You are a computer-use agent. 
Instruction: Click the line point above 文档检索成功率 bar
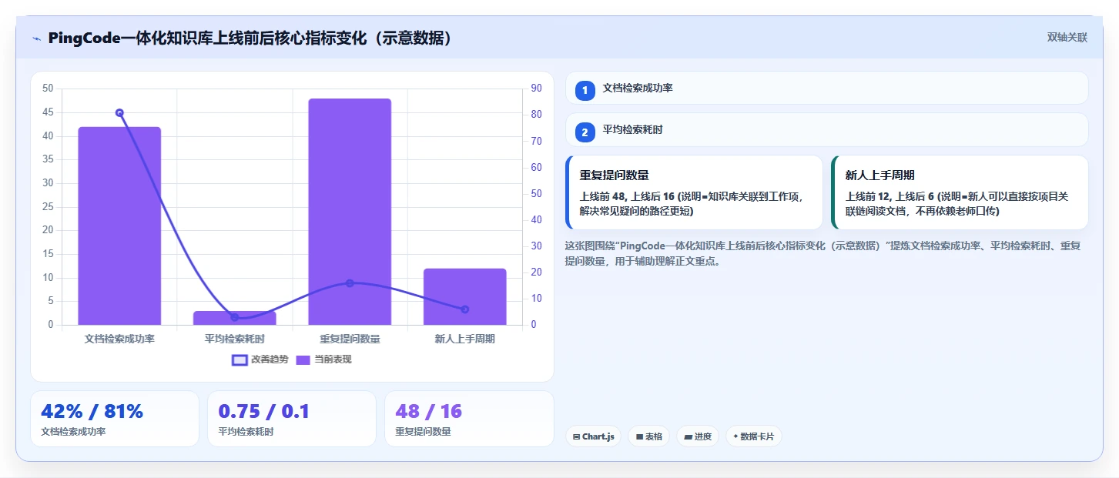(x=119, y=112)
